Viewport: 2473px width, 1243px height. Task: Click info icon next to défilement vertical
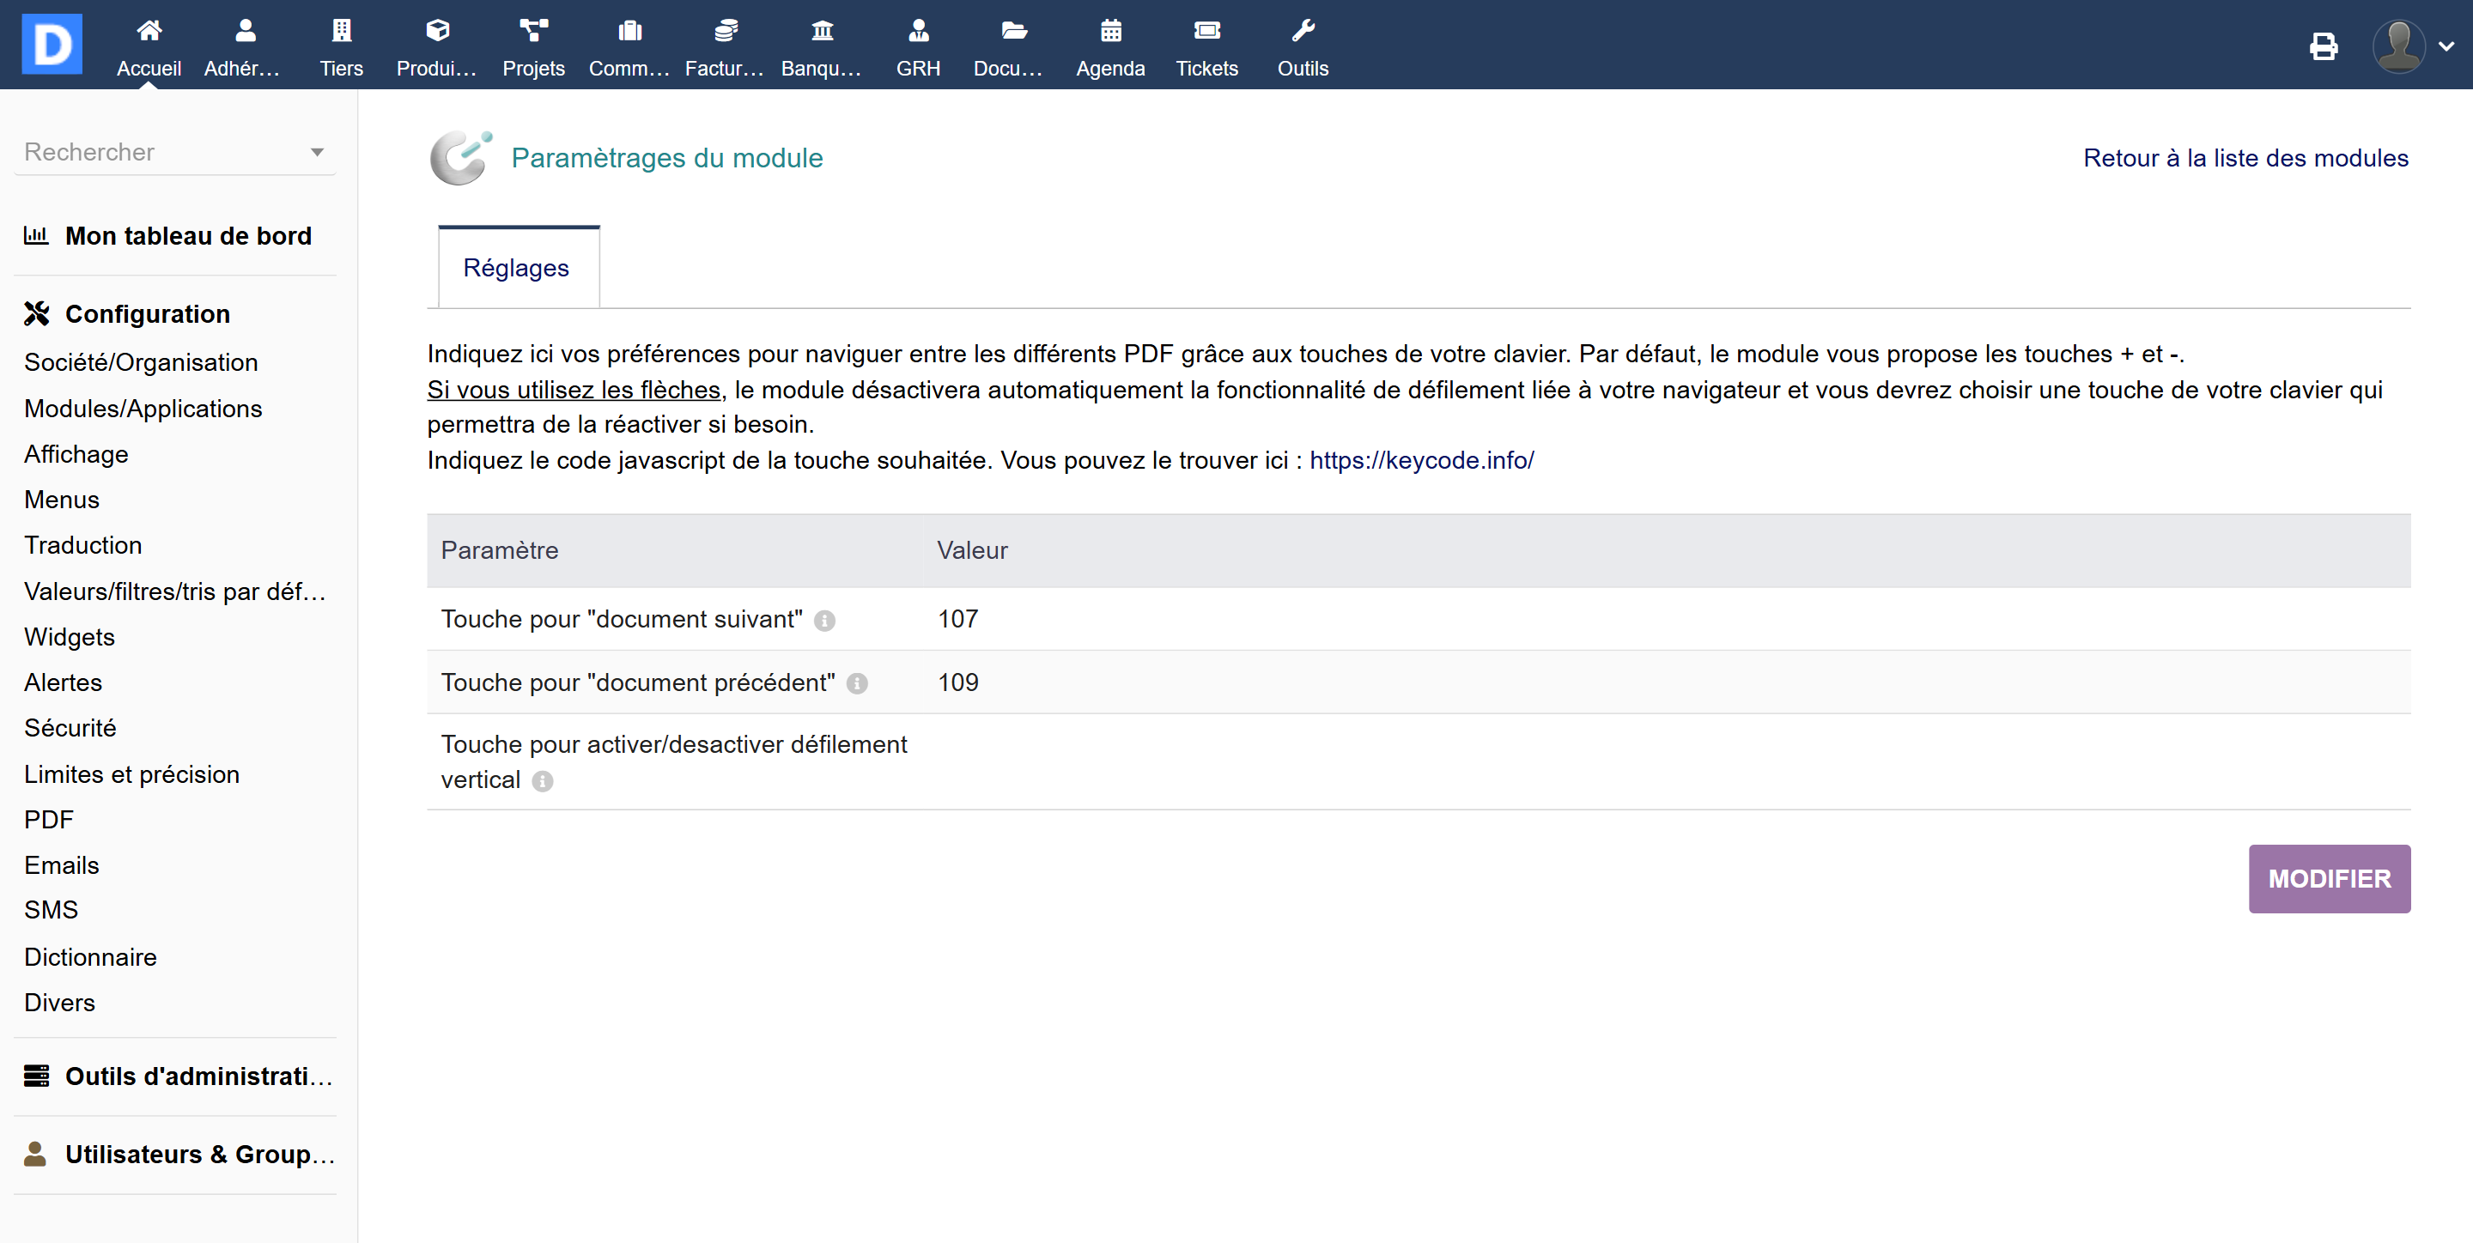[x=543, y=781]
